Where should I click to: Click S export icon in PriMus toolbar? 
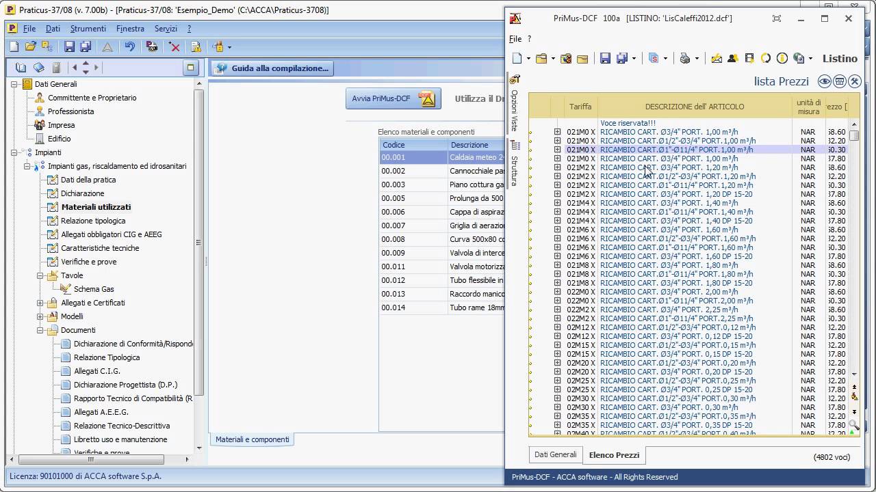coord(654,59)
